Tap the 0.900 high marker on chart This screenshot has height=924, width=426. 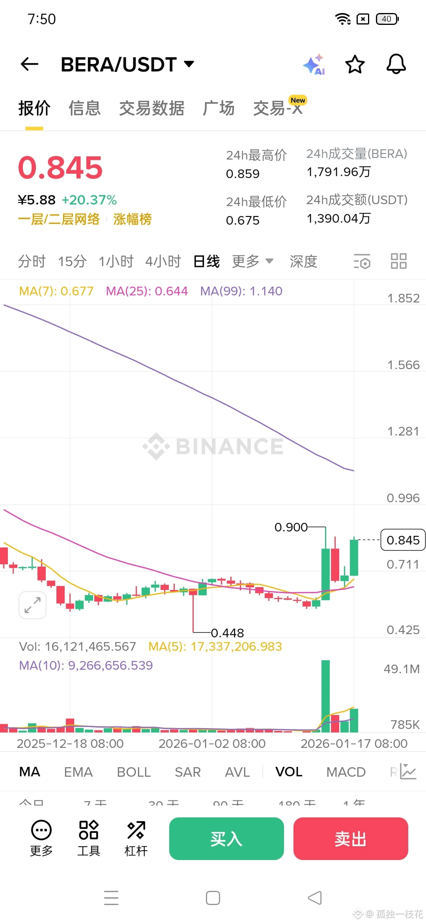coord(291,527)
